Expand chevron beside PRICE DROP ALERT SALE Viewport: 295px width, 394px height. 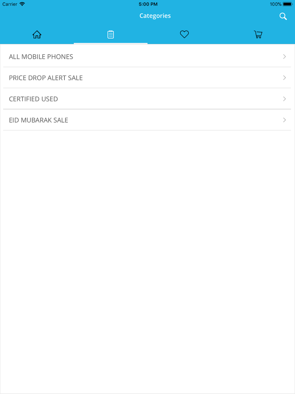click(284, 78)
